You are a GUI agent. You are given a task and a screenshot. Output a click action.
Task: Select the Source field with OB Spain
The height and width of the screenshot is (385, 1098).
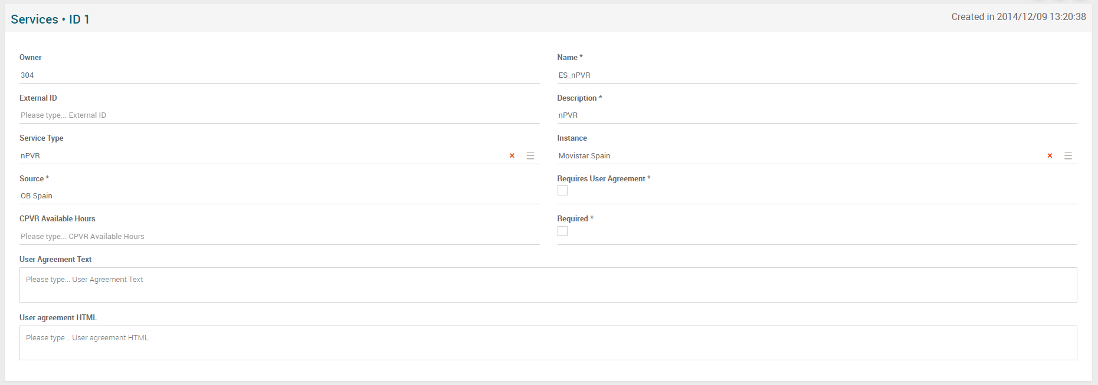278,196
